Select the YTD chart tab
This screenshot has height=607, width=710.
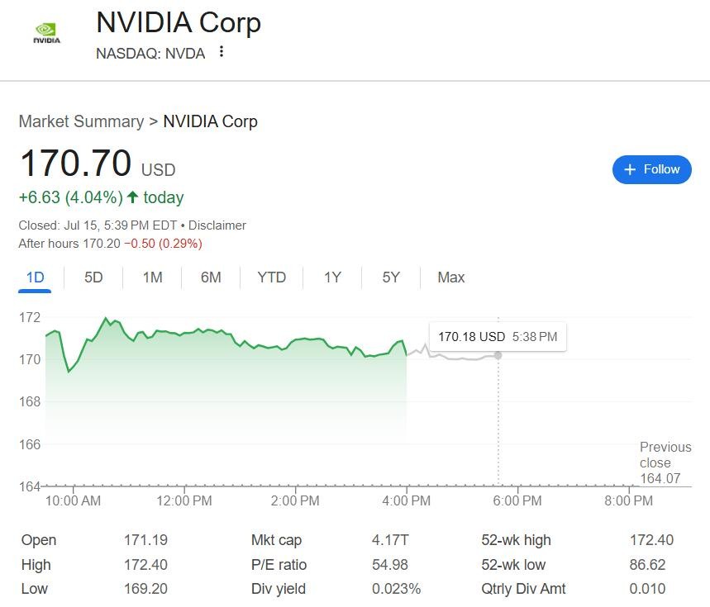point(271,277)
